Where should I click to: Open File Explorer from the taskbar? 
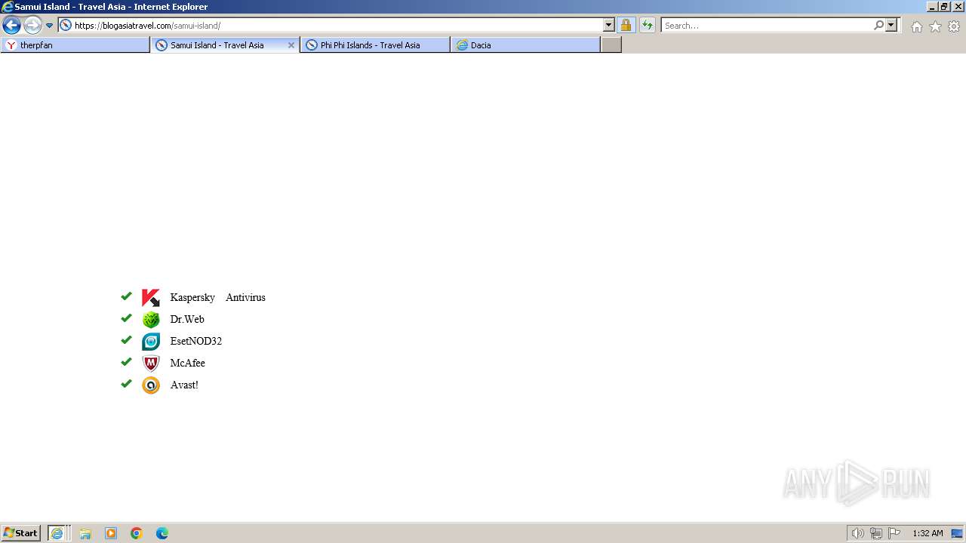pyautogui.click(x=85, y=533)
